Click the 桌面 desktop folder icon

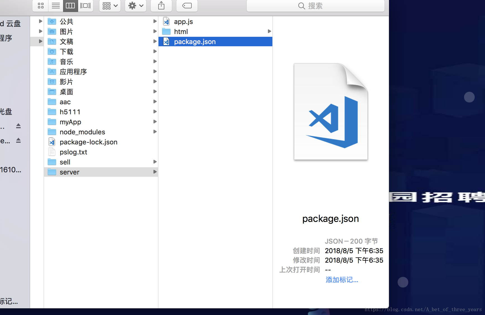[52, 91]
